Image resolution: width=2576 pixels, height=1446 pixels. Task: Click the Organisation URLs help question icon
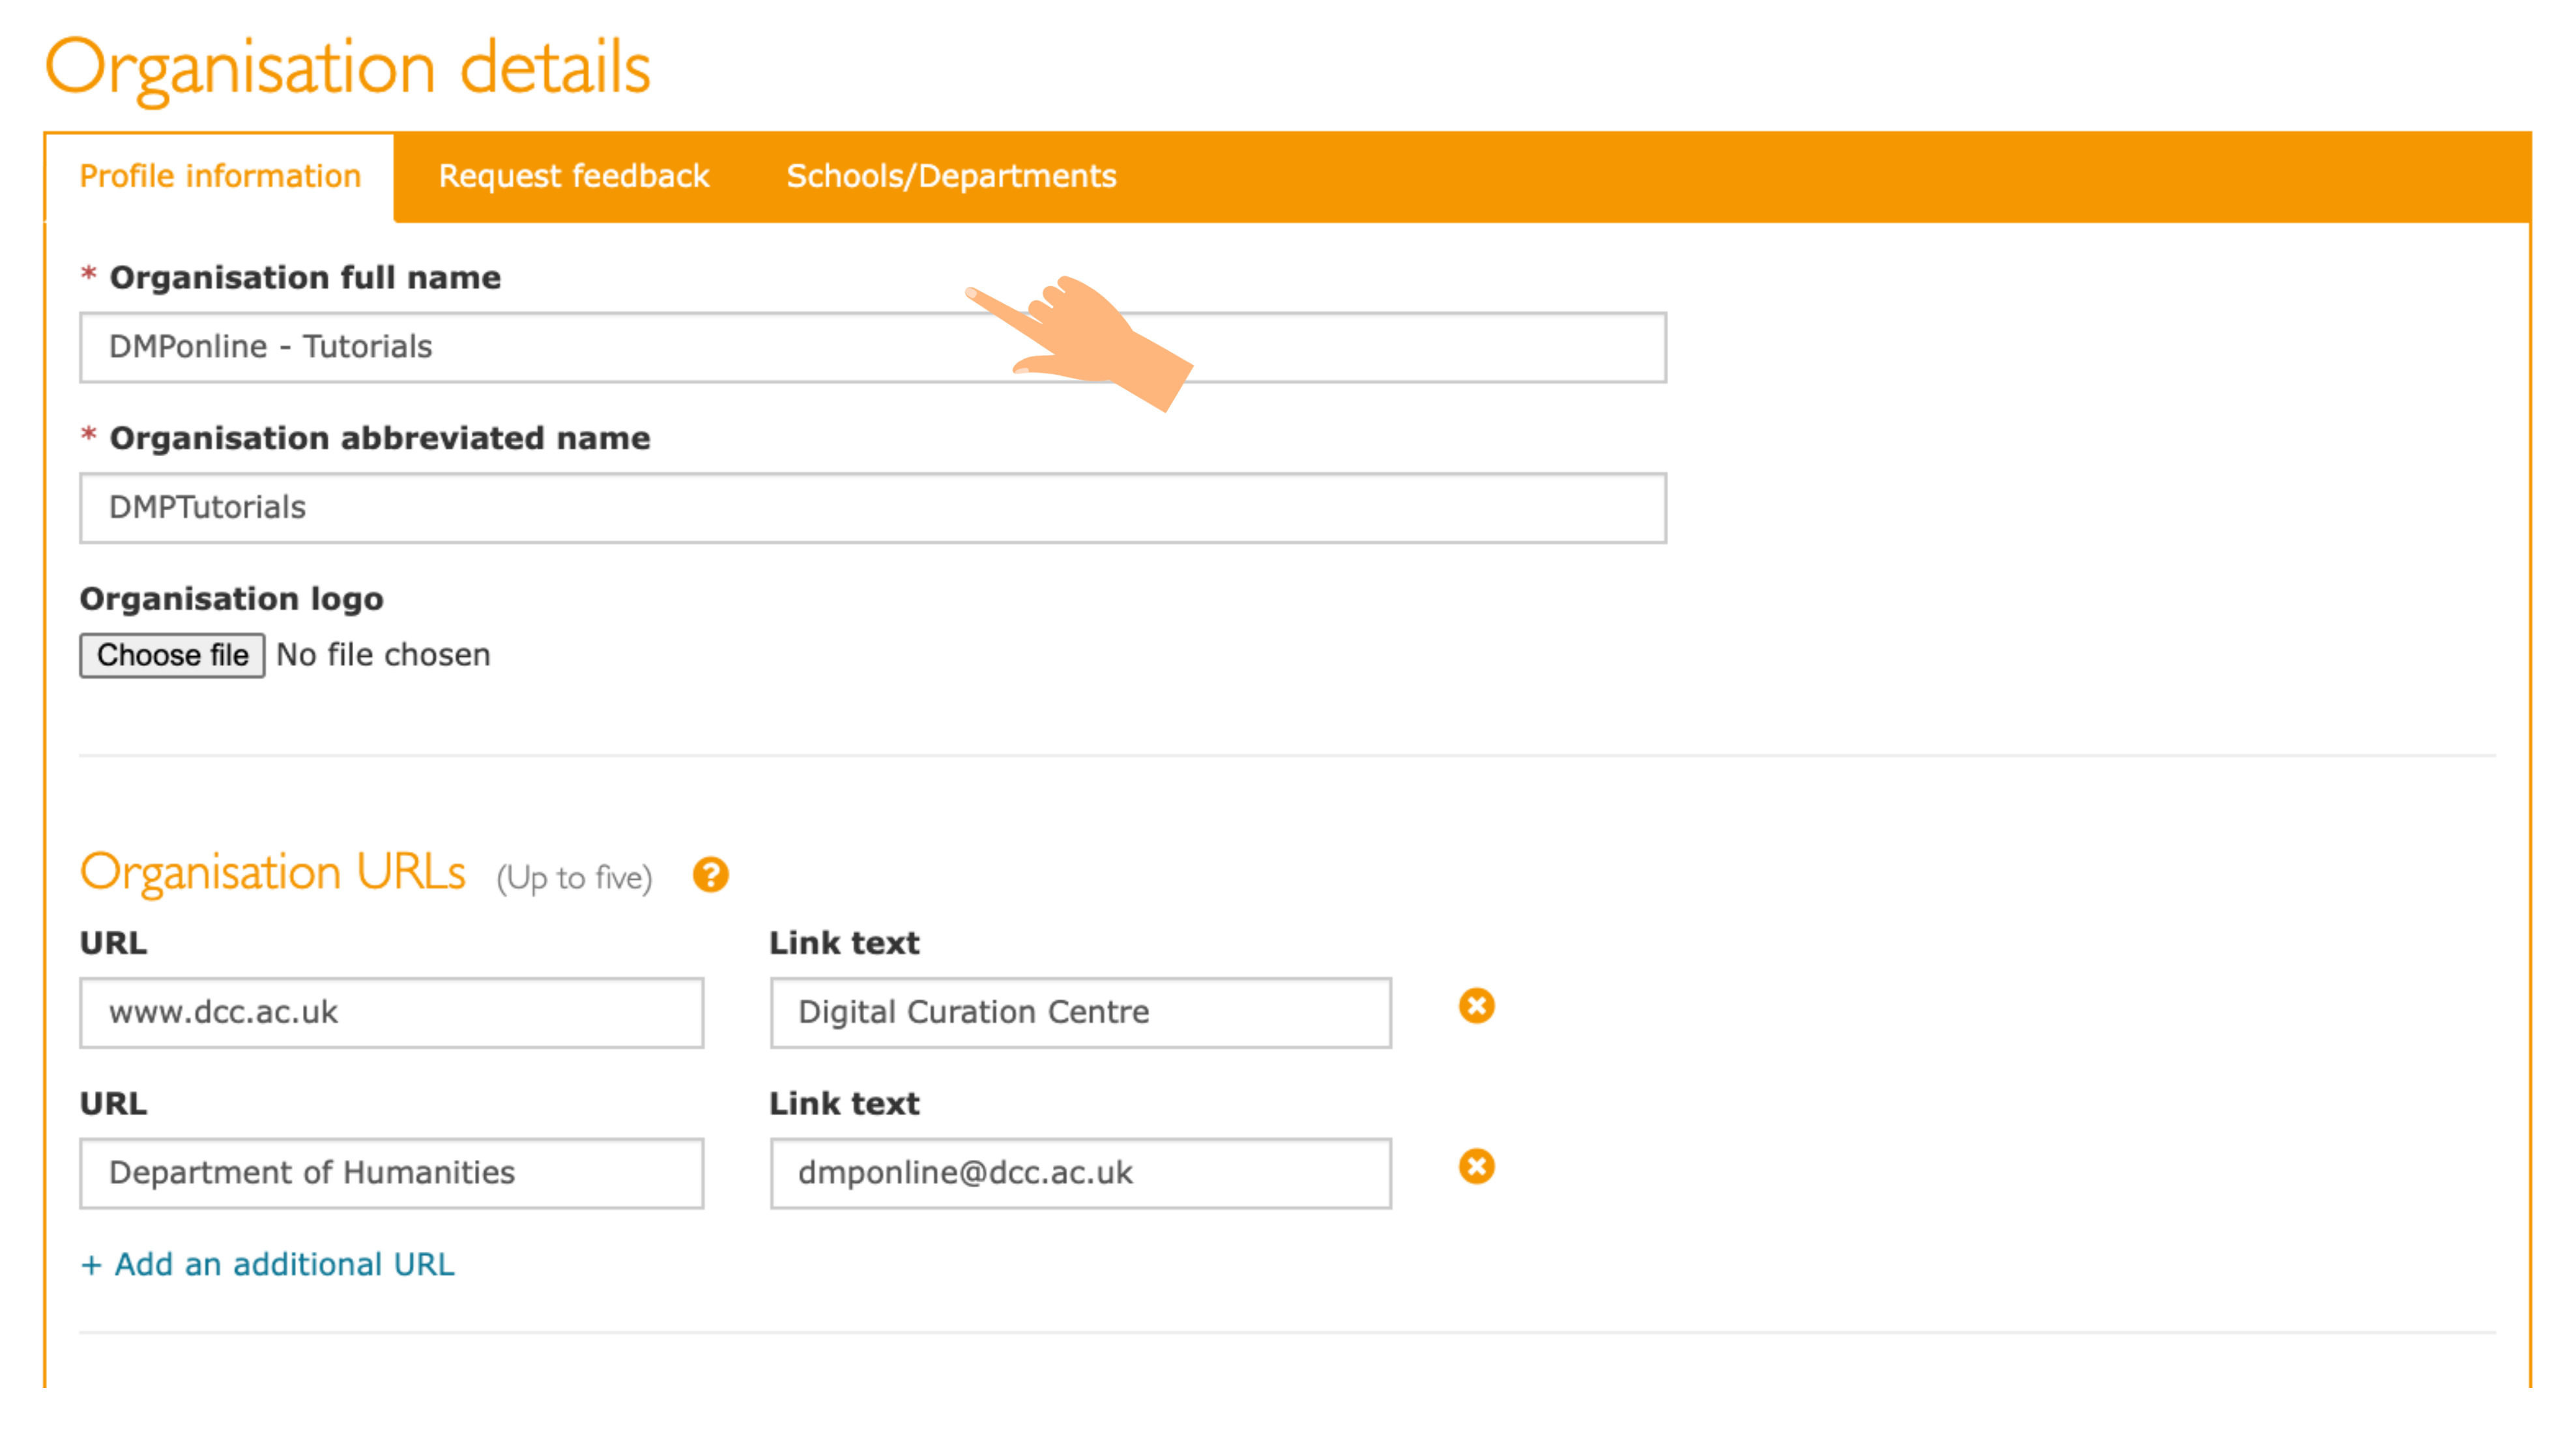710,875
